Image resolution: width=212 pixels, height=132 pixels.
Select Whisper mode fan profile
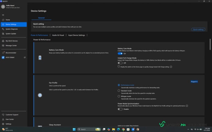119,96
